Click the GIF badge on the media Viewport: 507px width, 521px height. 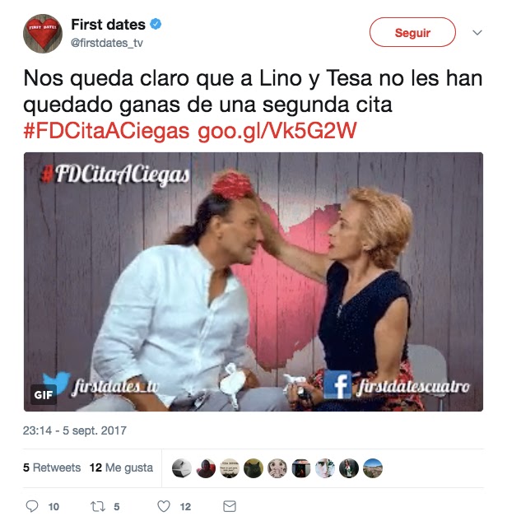click(43, 395)
